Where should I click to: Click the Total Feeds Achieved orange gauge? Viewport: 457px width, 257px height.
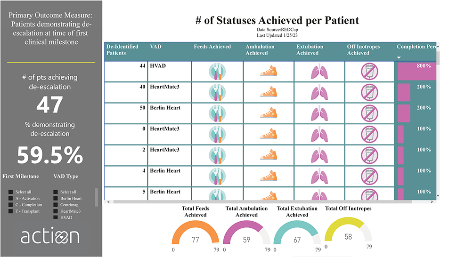coord(196,232)
